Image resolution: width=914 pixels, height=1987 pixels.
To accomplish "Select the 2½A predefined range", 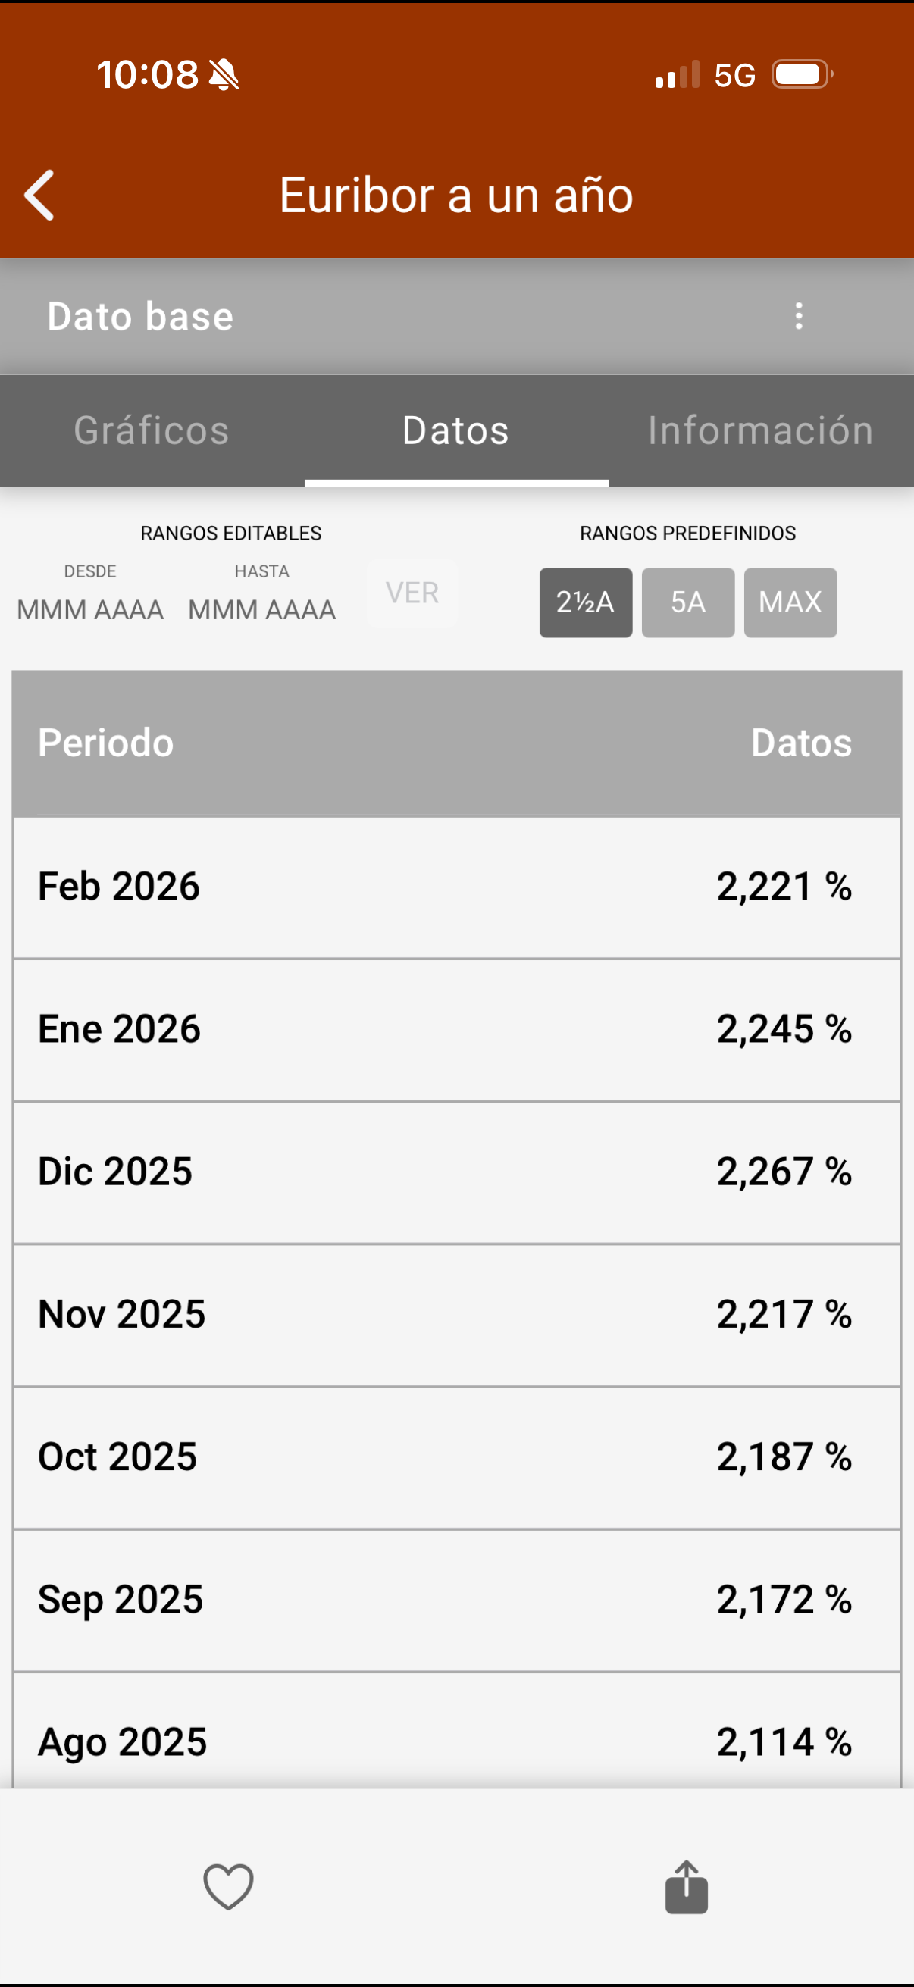I will click(585, 602).
